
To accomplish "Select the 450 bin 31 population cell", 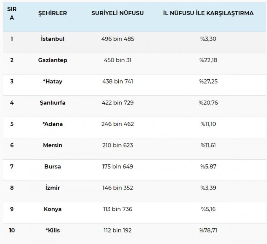I will (117, 60).
